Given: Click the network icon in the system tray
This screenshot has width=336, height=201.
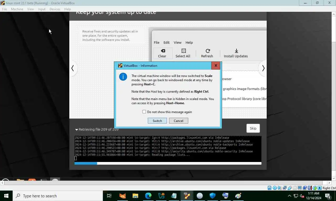Looking at the screenshot, I should 296,196.
